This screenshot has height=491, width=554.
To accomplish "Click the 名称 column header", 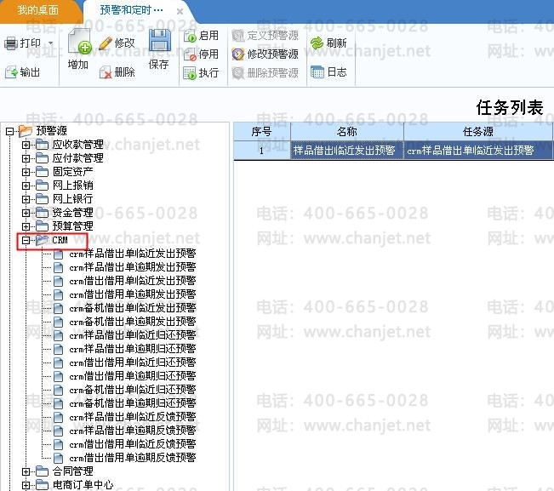I will [x=347, y=132].
